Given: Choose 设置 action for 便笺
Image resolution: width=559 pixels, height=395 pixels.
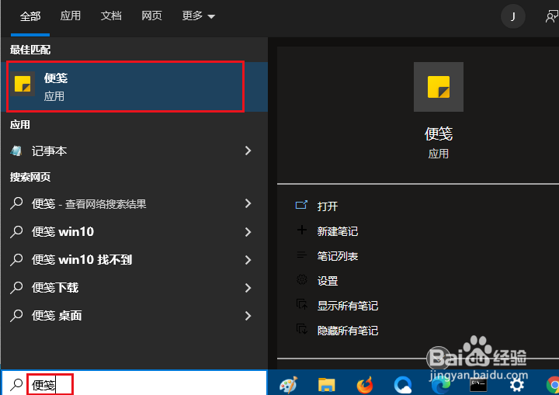Looking at the screenshot, I should tap(328, 281).
